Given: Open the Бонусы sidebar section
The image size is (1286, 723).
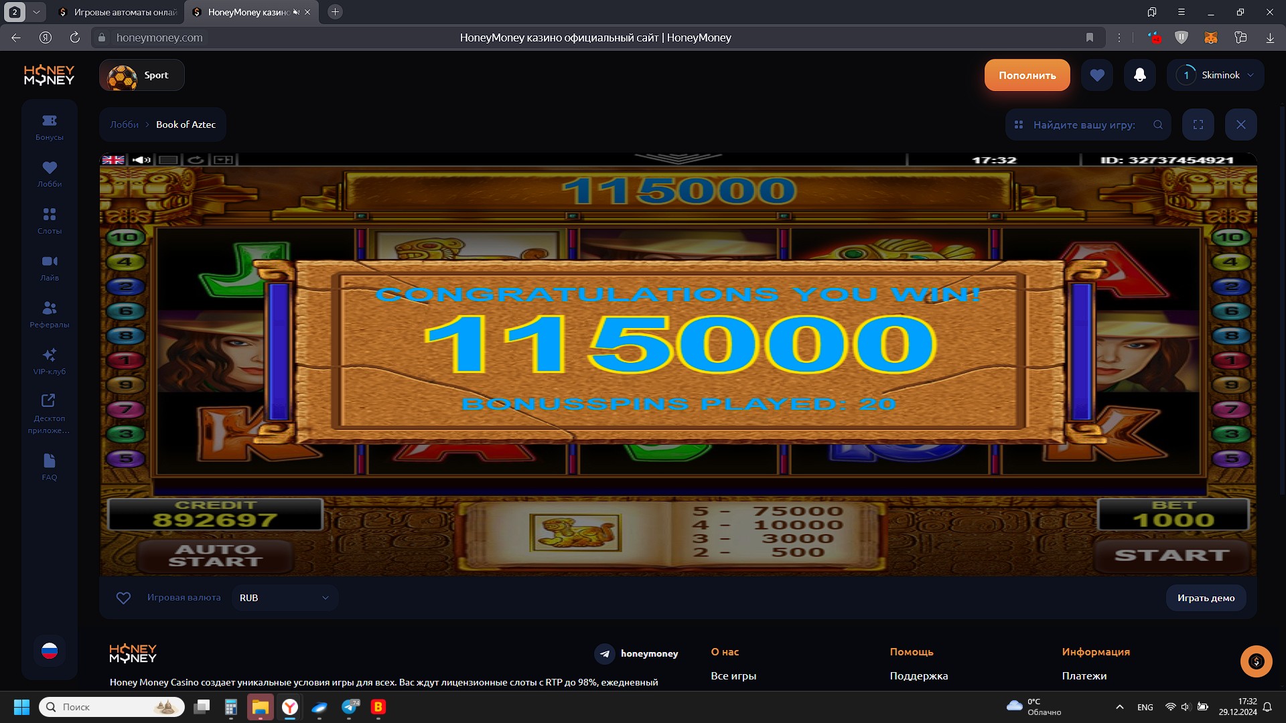Looking at the screenshot, I should coord(50,127).
